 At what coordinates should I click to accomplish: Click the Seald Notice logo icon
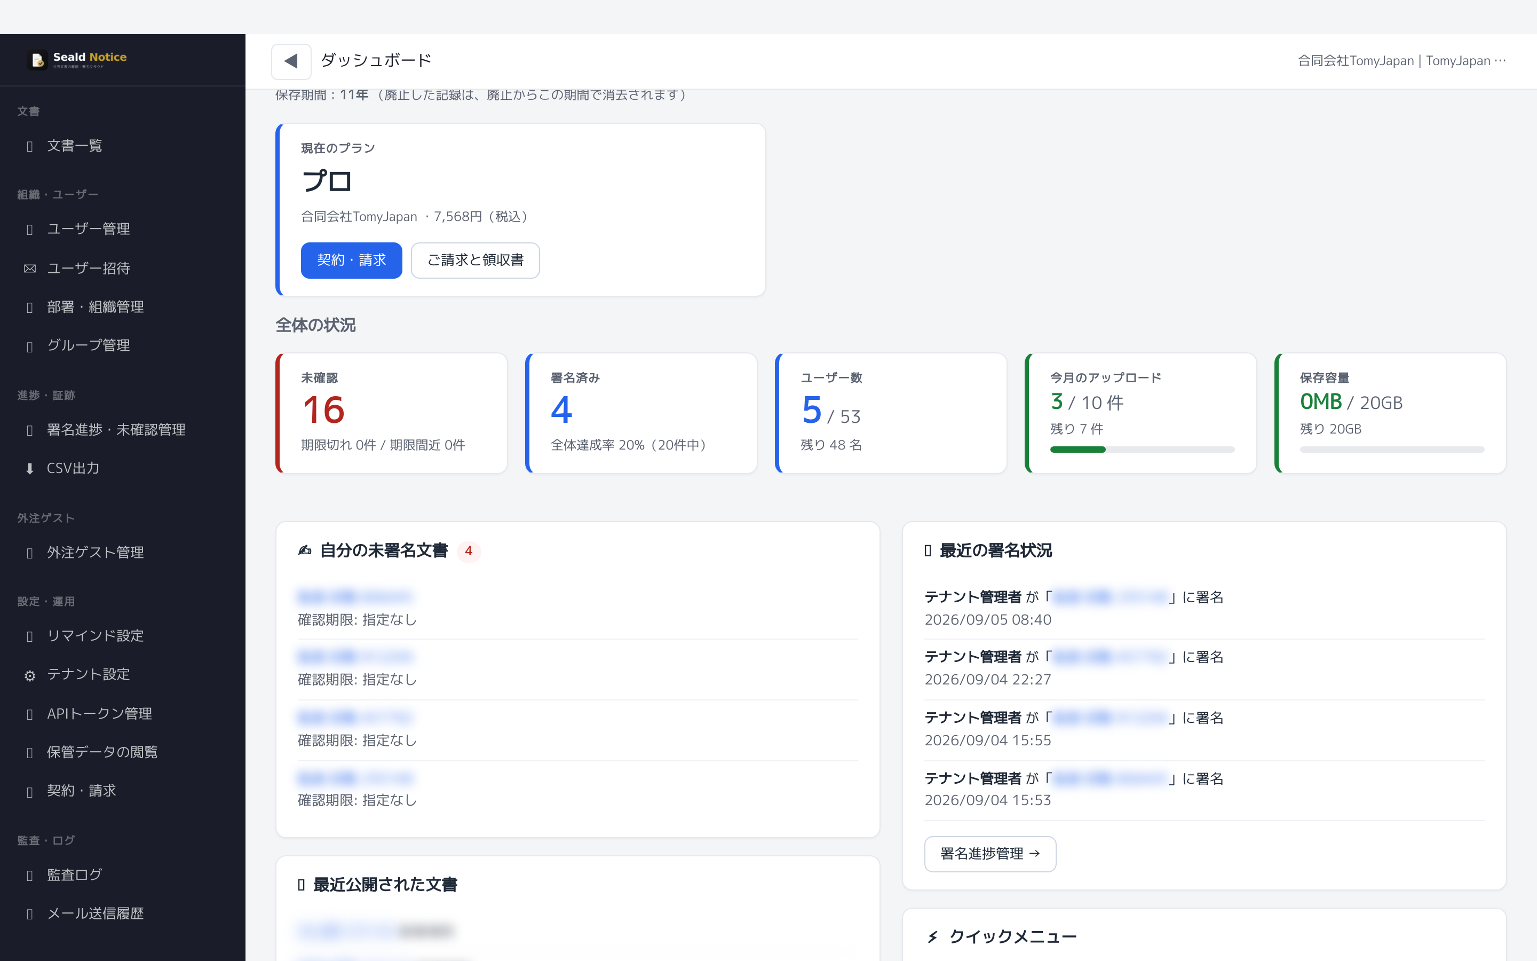point(37,60)
